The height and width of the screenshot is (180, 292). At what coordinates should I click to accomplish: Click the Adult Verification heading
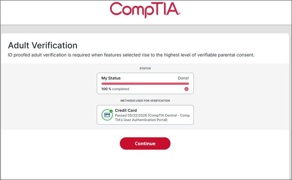point(43,45)
